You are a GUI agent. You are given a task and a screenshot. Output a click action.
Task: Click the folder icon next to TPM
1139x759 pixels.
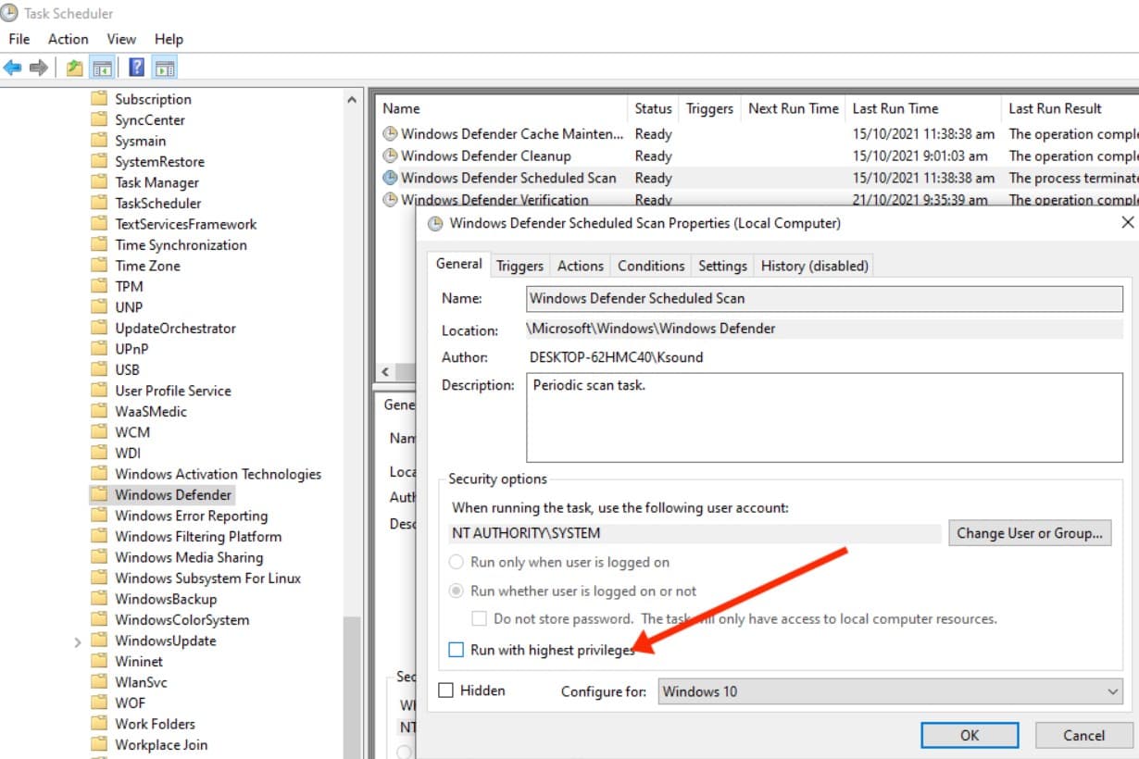click(x=99, y=287)
